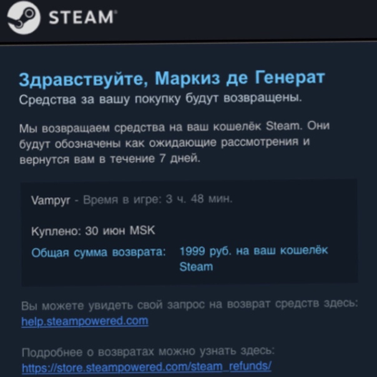Click the "Куплено:" label
This screenshot has width=377, height=377.
(56, 232)
